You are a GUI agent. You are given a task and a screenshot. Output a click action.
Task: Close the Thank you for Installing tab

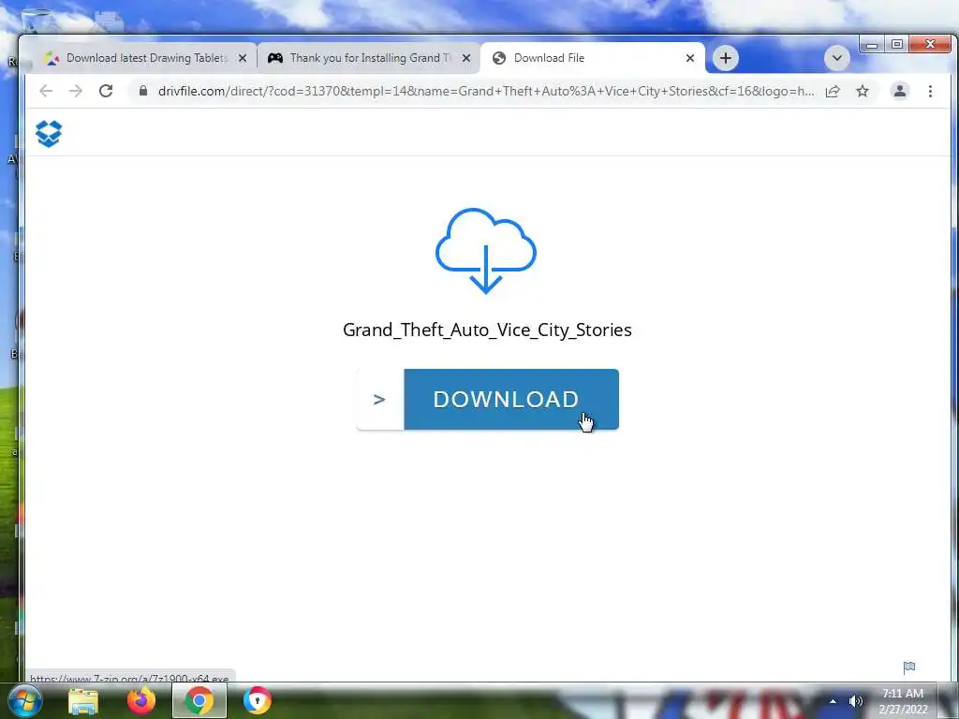[466, 58]
